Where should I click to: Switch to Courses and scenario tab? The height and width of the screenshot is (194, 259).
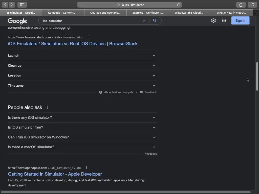tap(105, 13)
